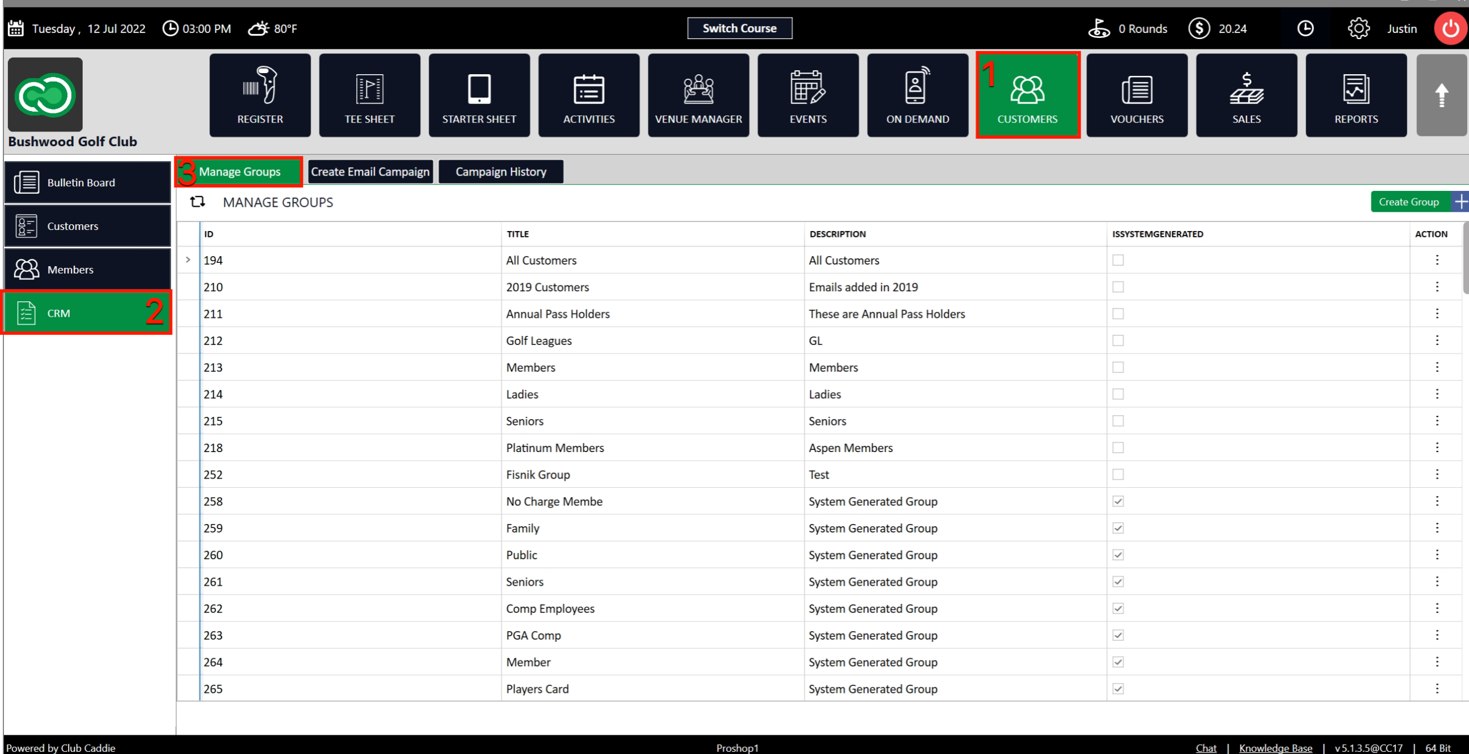The image size is (1469, 754).
Task: Open the Reports module
Action: click(1356, 95)
